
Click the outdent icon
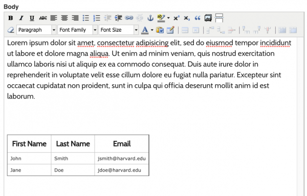click(x=107, y=18)
